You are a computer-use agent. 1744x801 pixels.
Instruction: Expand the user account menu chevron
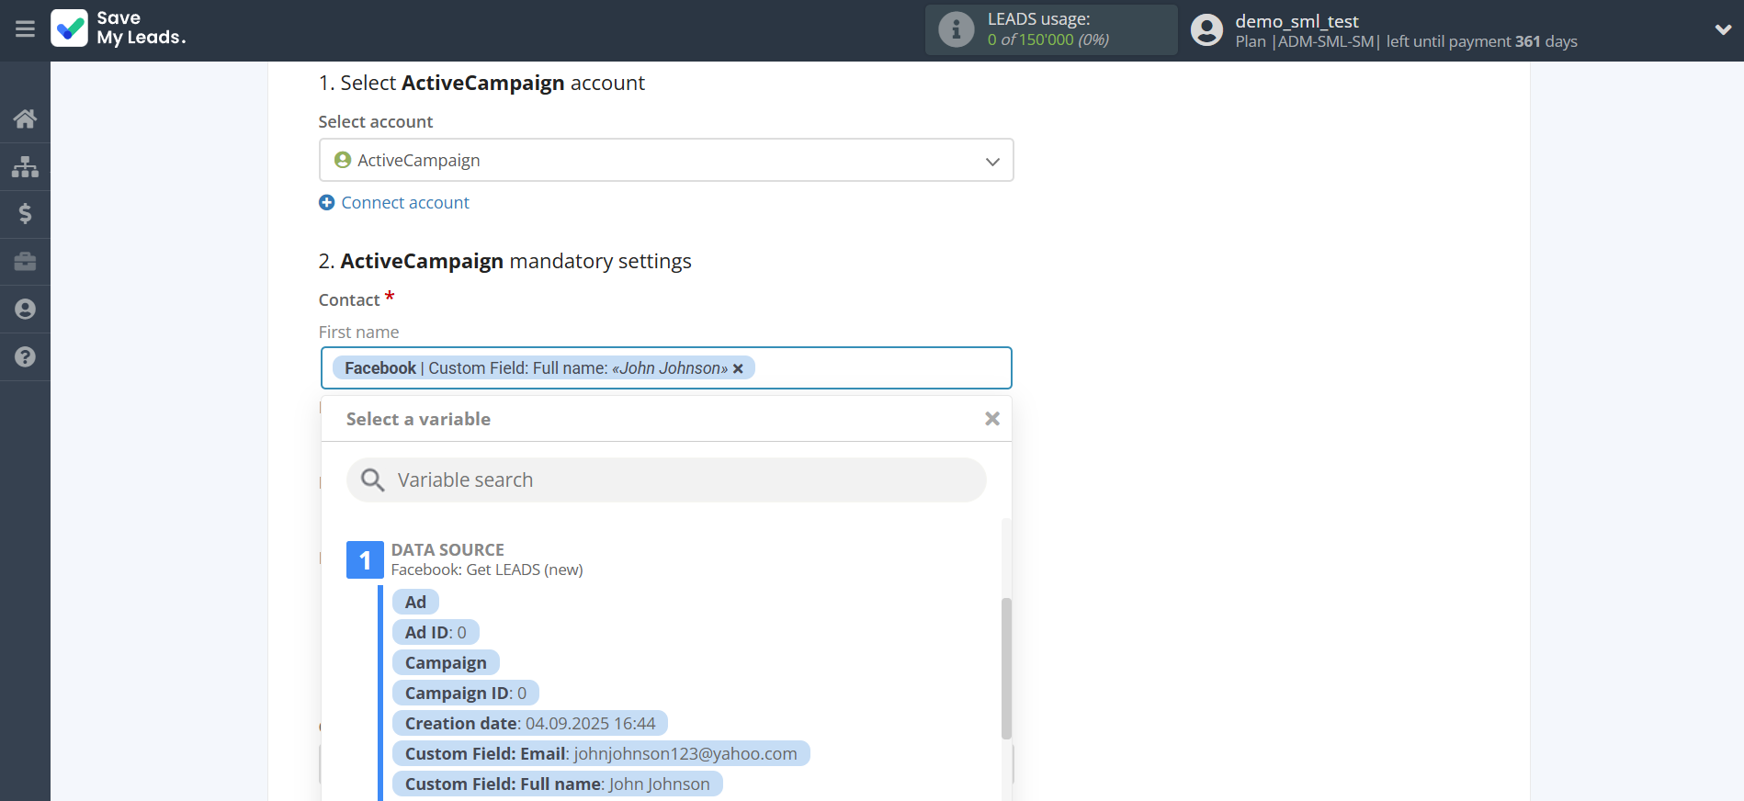[1723, 29]
